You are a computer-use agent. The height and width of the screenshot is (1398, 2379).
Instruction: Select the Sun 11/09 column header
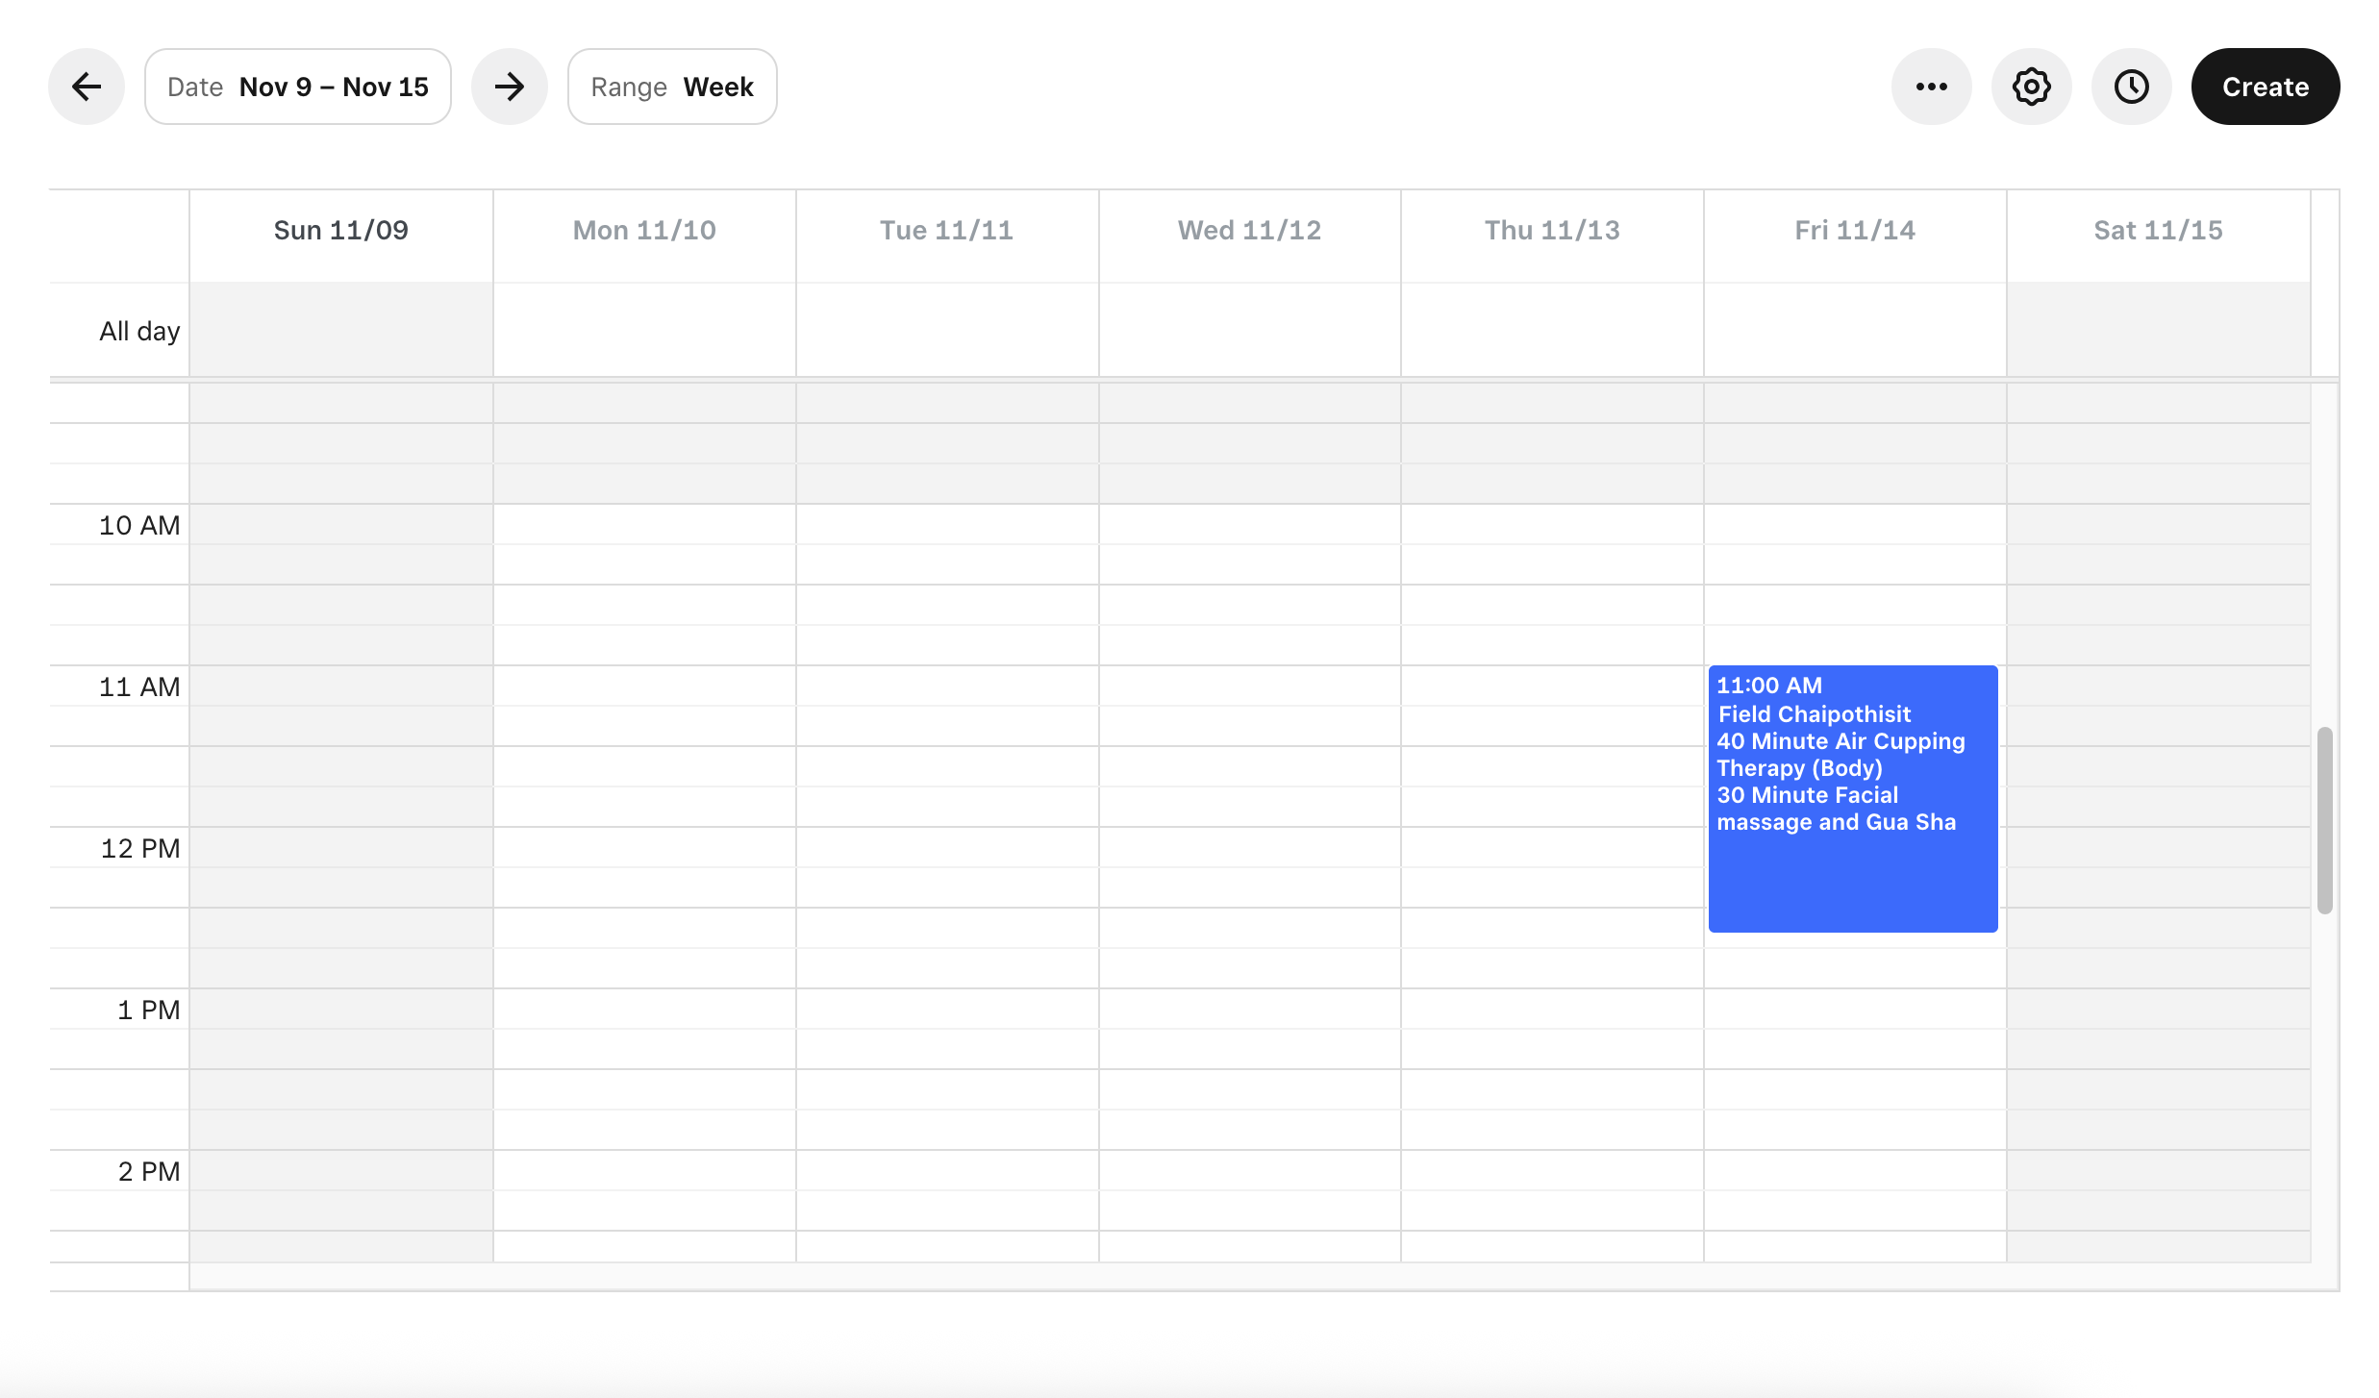tap(340, 231)
